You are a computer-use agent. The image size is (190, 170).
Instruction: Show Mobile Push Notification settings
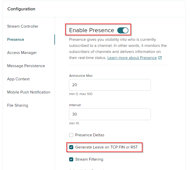point(29,92)
